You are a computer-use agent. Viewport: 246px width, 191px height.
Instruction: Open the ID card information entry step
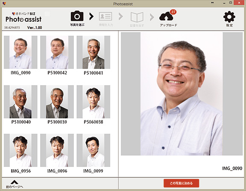point(105,16)
